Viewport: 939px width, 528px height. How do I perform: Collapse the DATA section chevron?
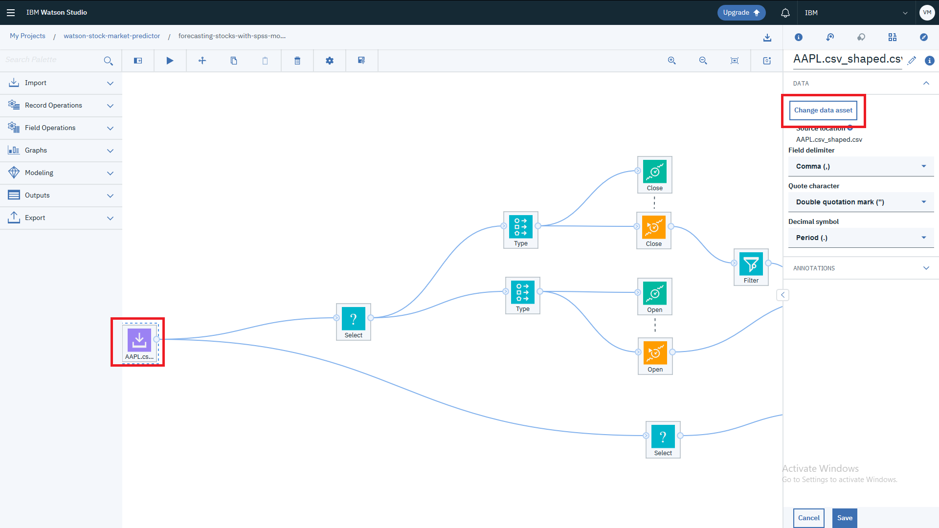(926, 83)
